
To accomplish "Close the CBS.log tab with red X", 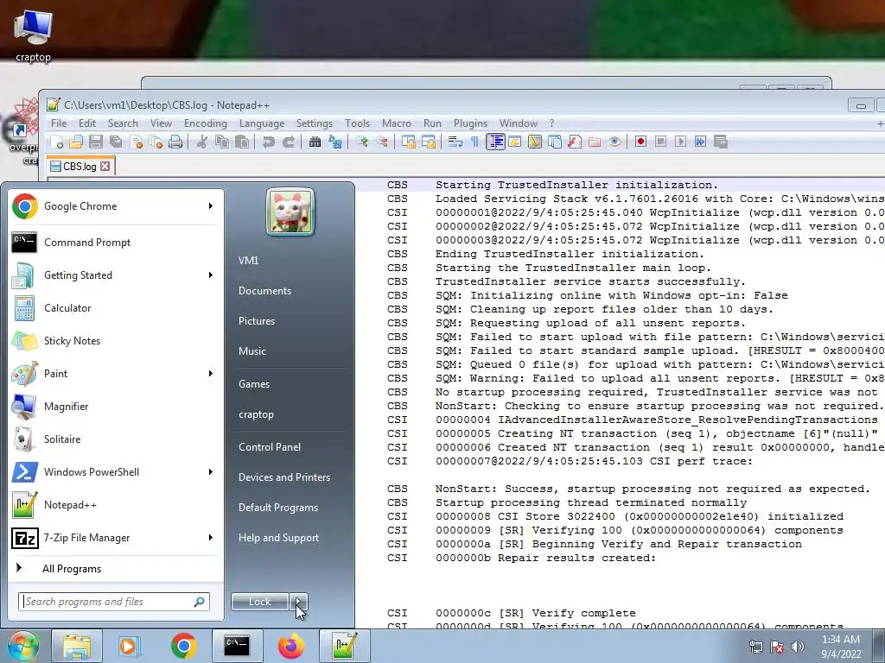I will click(105, 167).
